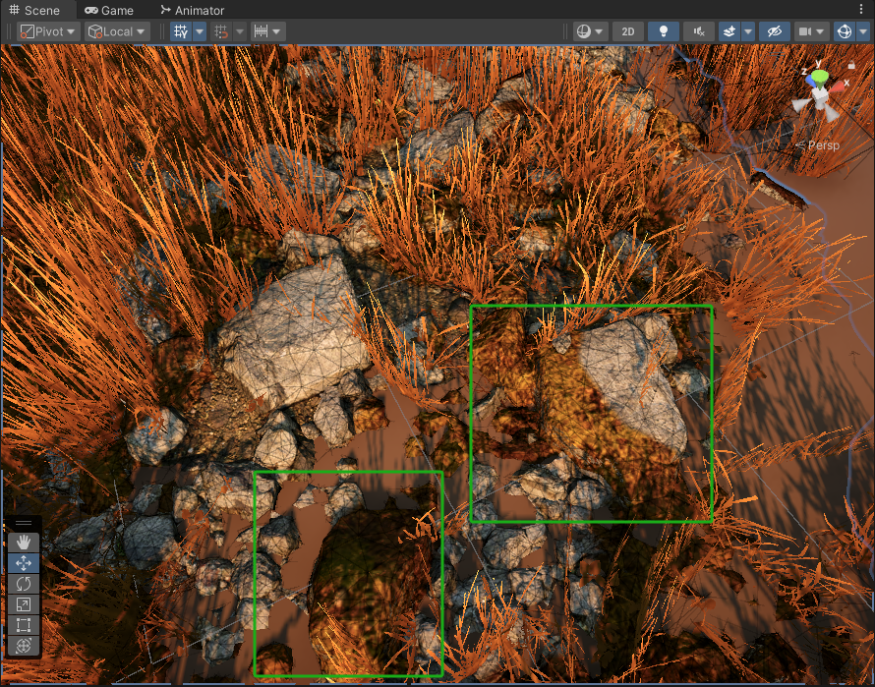The image size is (875, 687).
Task: Toggle the view rotation lock icon
Action: pyautogui.click(x=851, y=65)
